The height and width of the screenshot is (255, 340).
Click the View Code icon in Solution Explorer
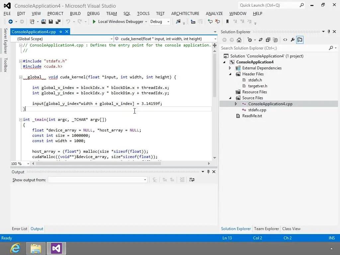click(x=285, y=40)
